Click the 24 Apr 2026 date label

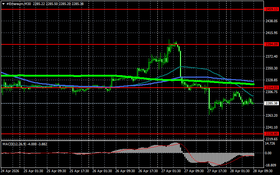10,171
